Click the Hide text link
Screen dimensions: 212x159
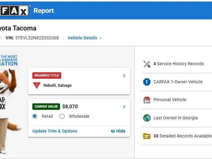tap(121, 131)
